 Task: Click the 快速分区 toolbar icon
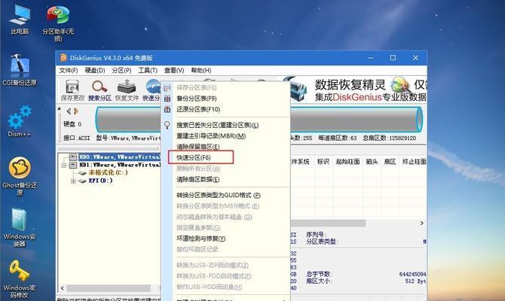(x=151, y=90)
